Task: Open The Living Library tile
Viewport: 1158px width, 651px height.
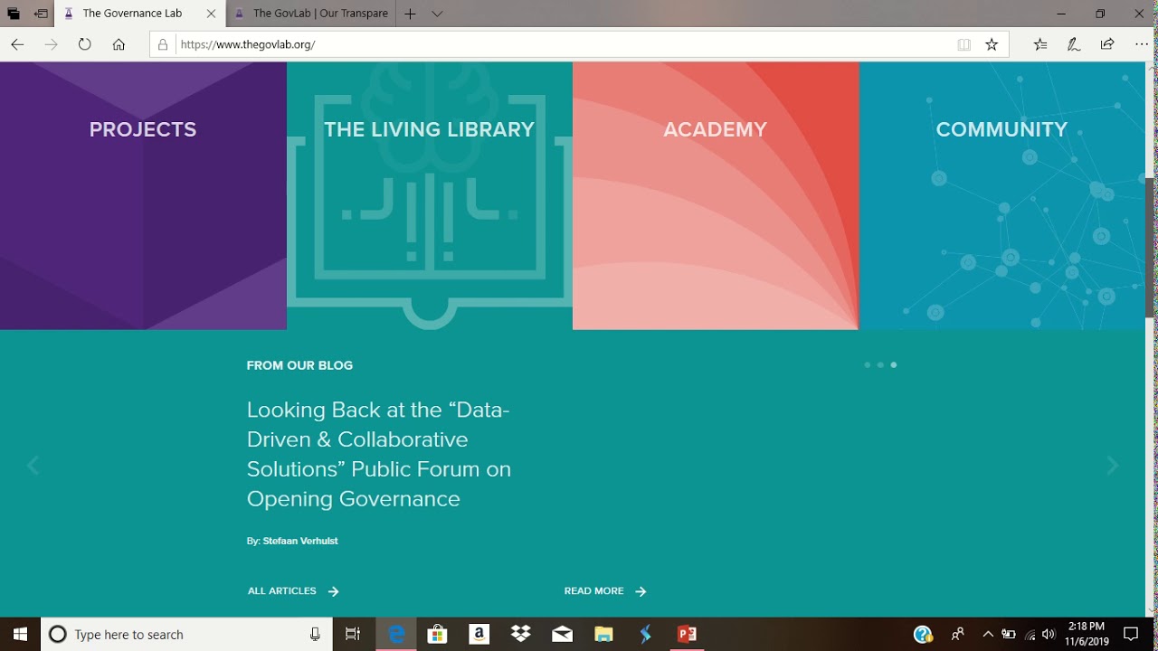Action: pos(430,195)
